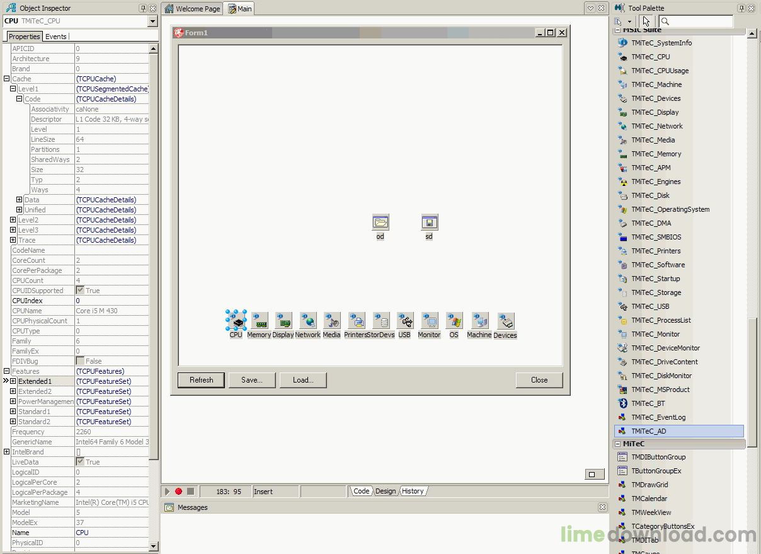Image resolution: width=761 pixels, height=554 pixels.
Task: Switch to the Main tab
Action: [x=240, y=9]
